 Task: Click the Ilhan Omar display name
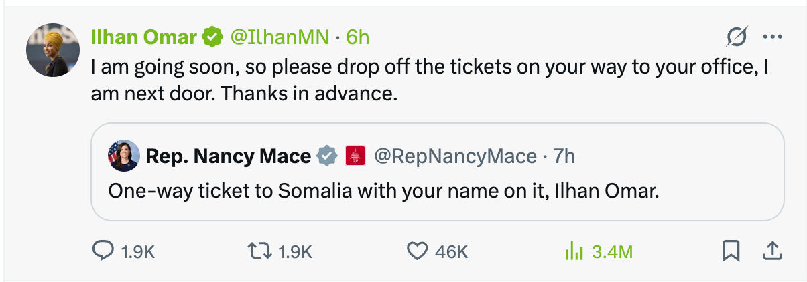(143, 37)
